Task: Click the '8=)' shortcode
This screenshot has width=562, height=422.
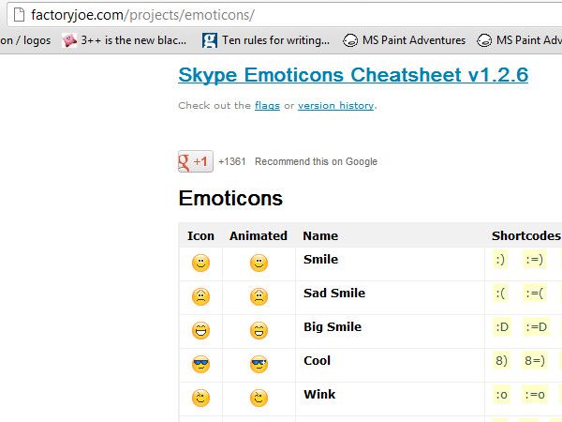Action: coord(535,360)
